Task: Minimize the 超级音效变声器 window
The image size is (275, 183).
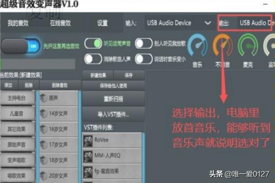Action: pyautogui.click(x=265, y=4)
